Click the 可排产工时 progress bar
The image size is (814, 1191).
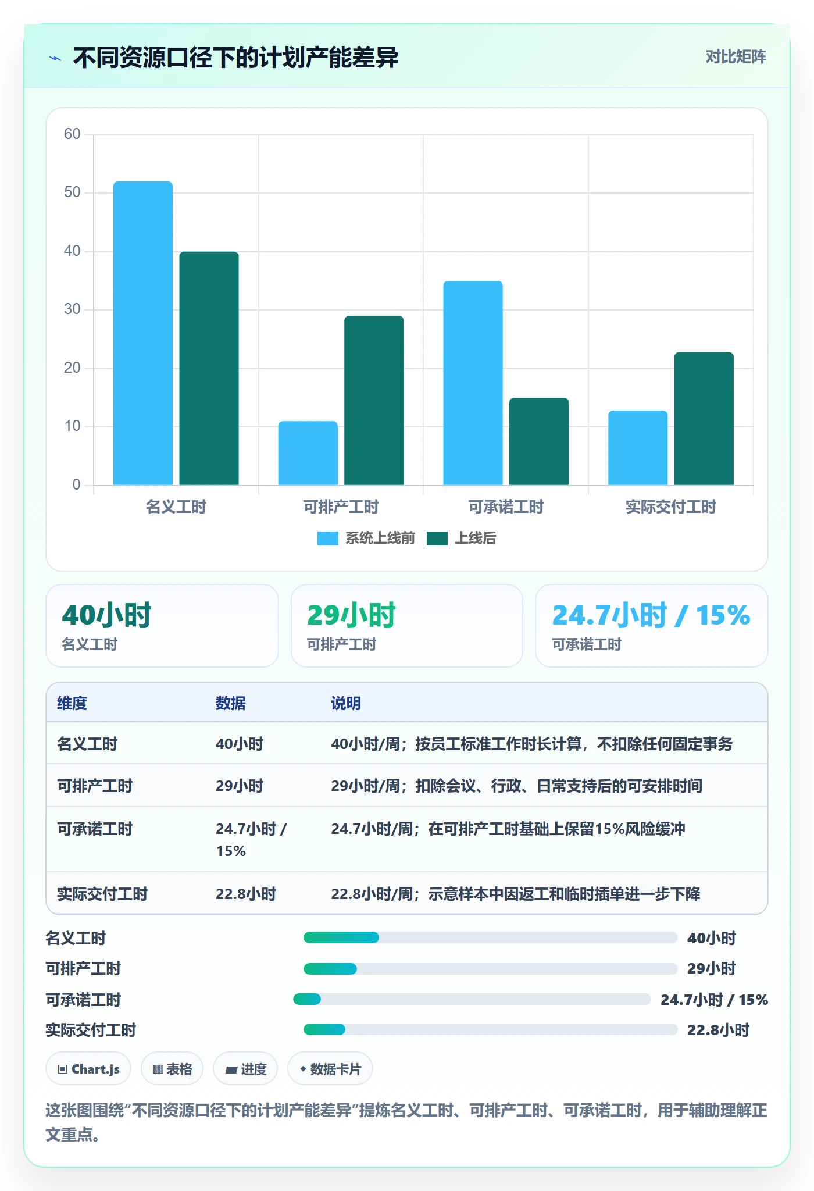[490, 969]
